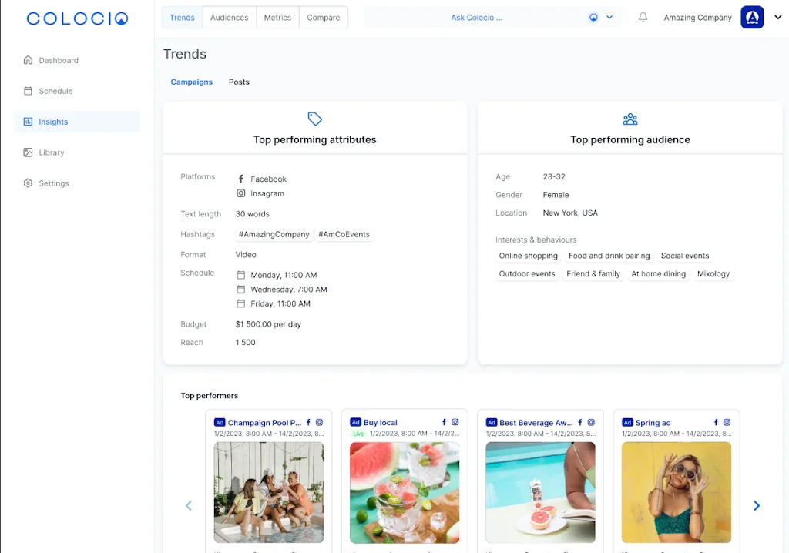The image size is (789, 553).
Task: Switch to the Audiences tab
Action: coord(229,18)
